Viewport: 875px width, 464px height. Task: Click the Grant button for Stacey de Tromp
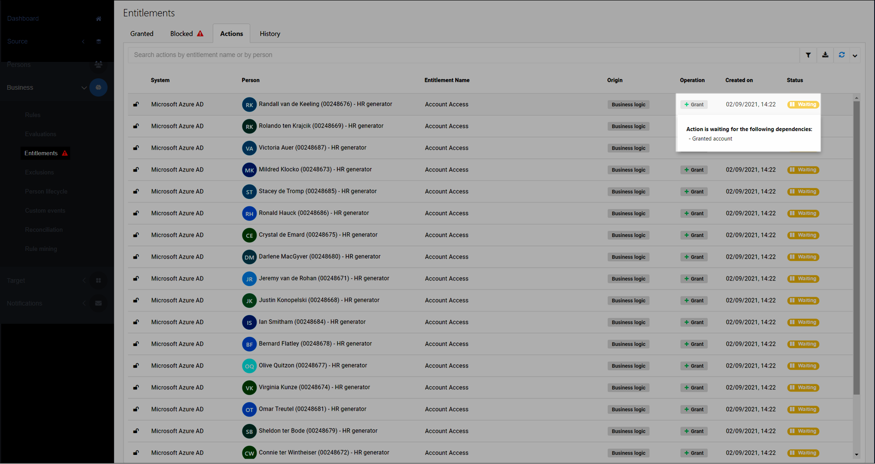(694, 191)
